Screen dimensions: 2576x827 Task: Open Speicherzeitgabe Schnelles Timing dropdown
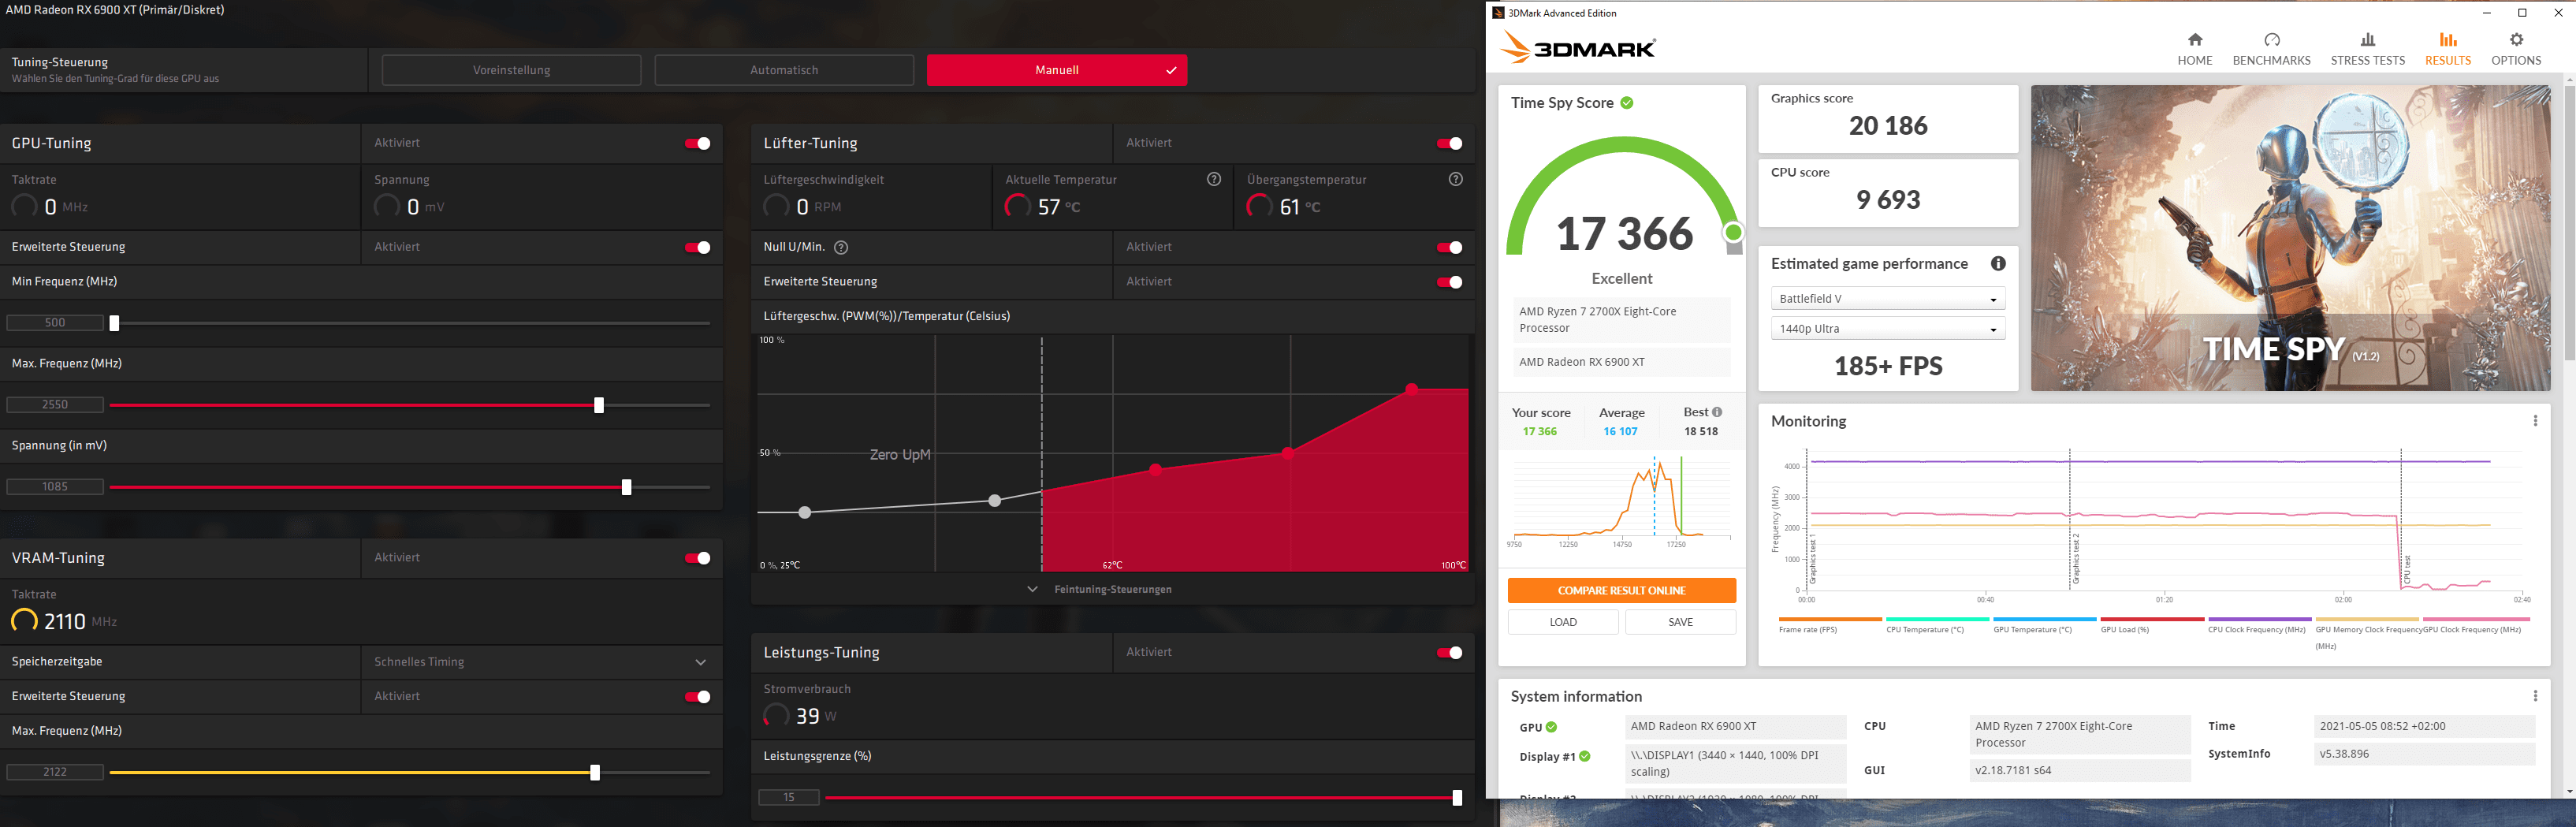tap(541, 662)
